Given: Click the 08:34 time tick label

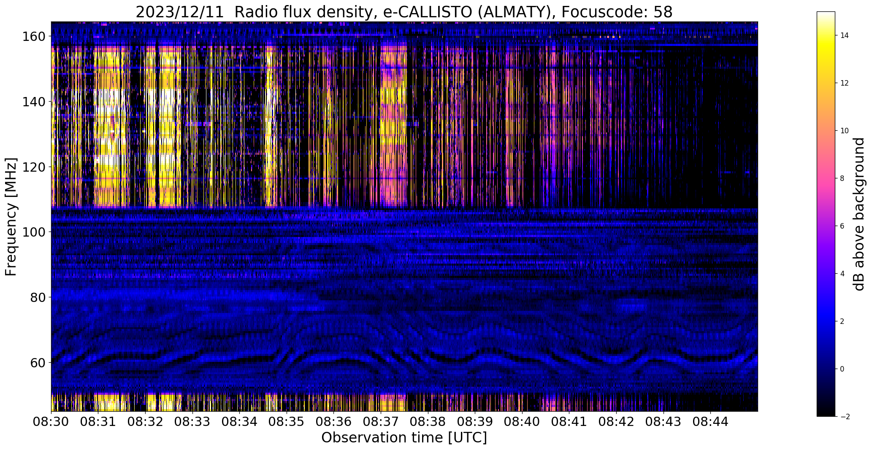Looking at the screenshot, I should coord(240,422).
